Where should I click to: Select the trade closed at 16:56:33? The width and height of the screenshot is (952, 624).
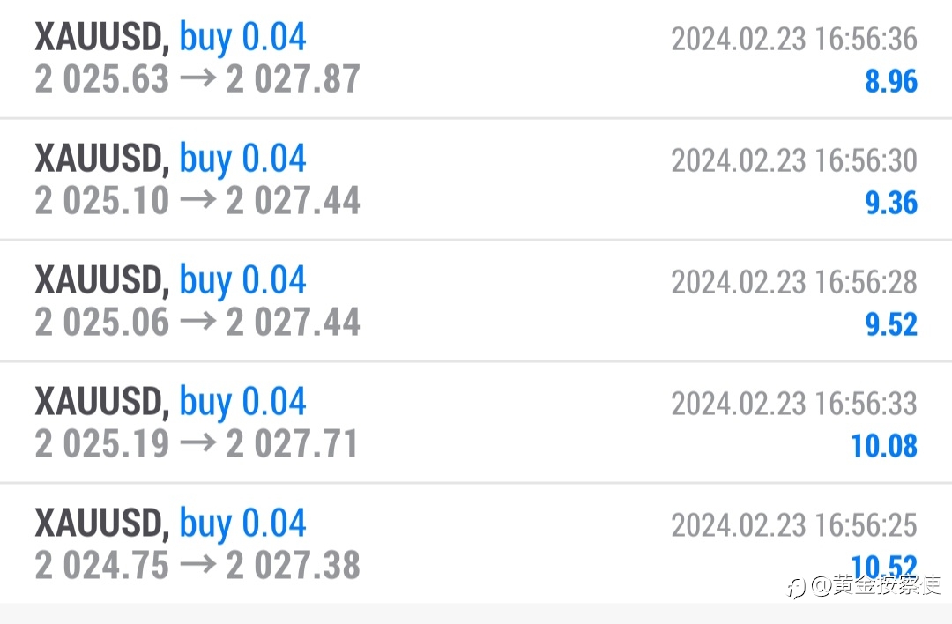tap(476, 422)
